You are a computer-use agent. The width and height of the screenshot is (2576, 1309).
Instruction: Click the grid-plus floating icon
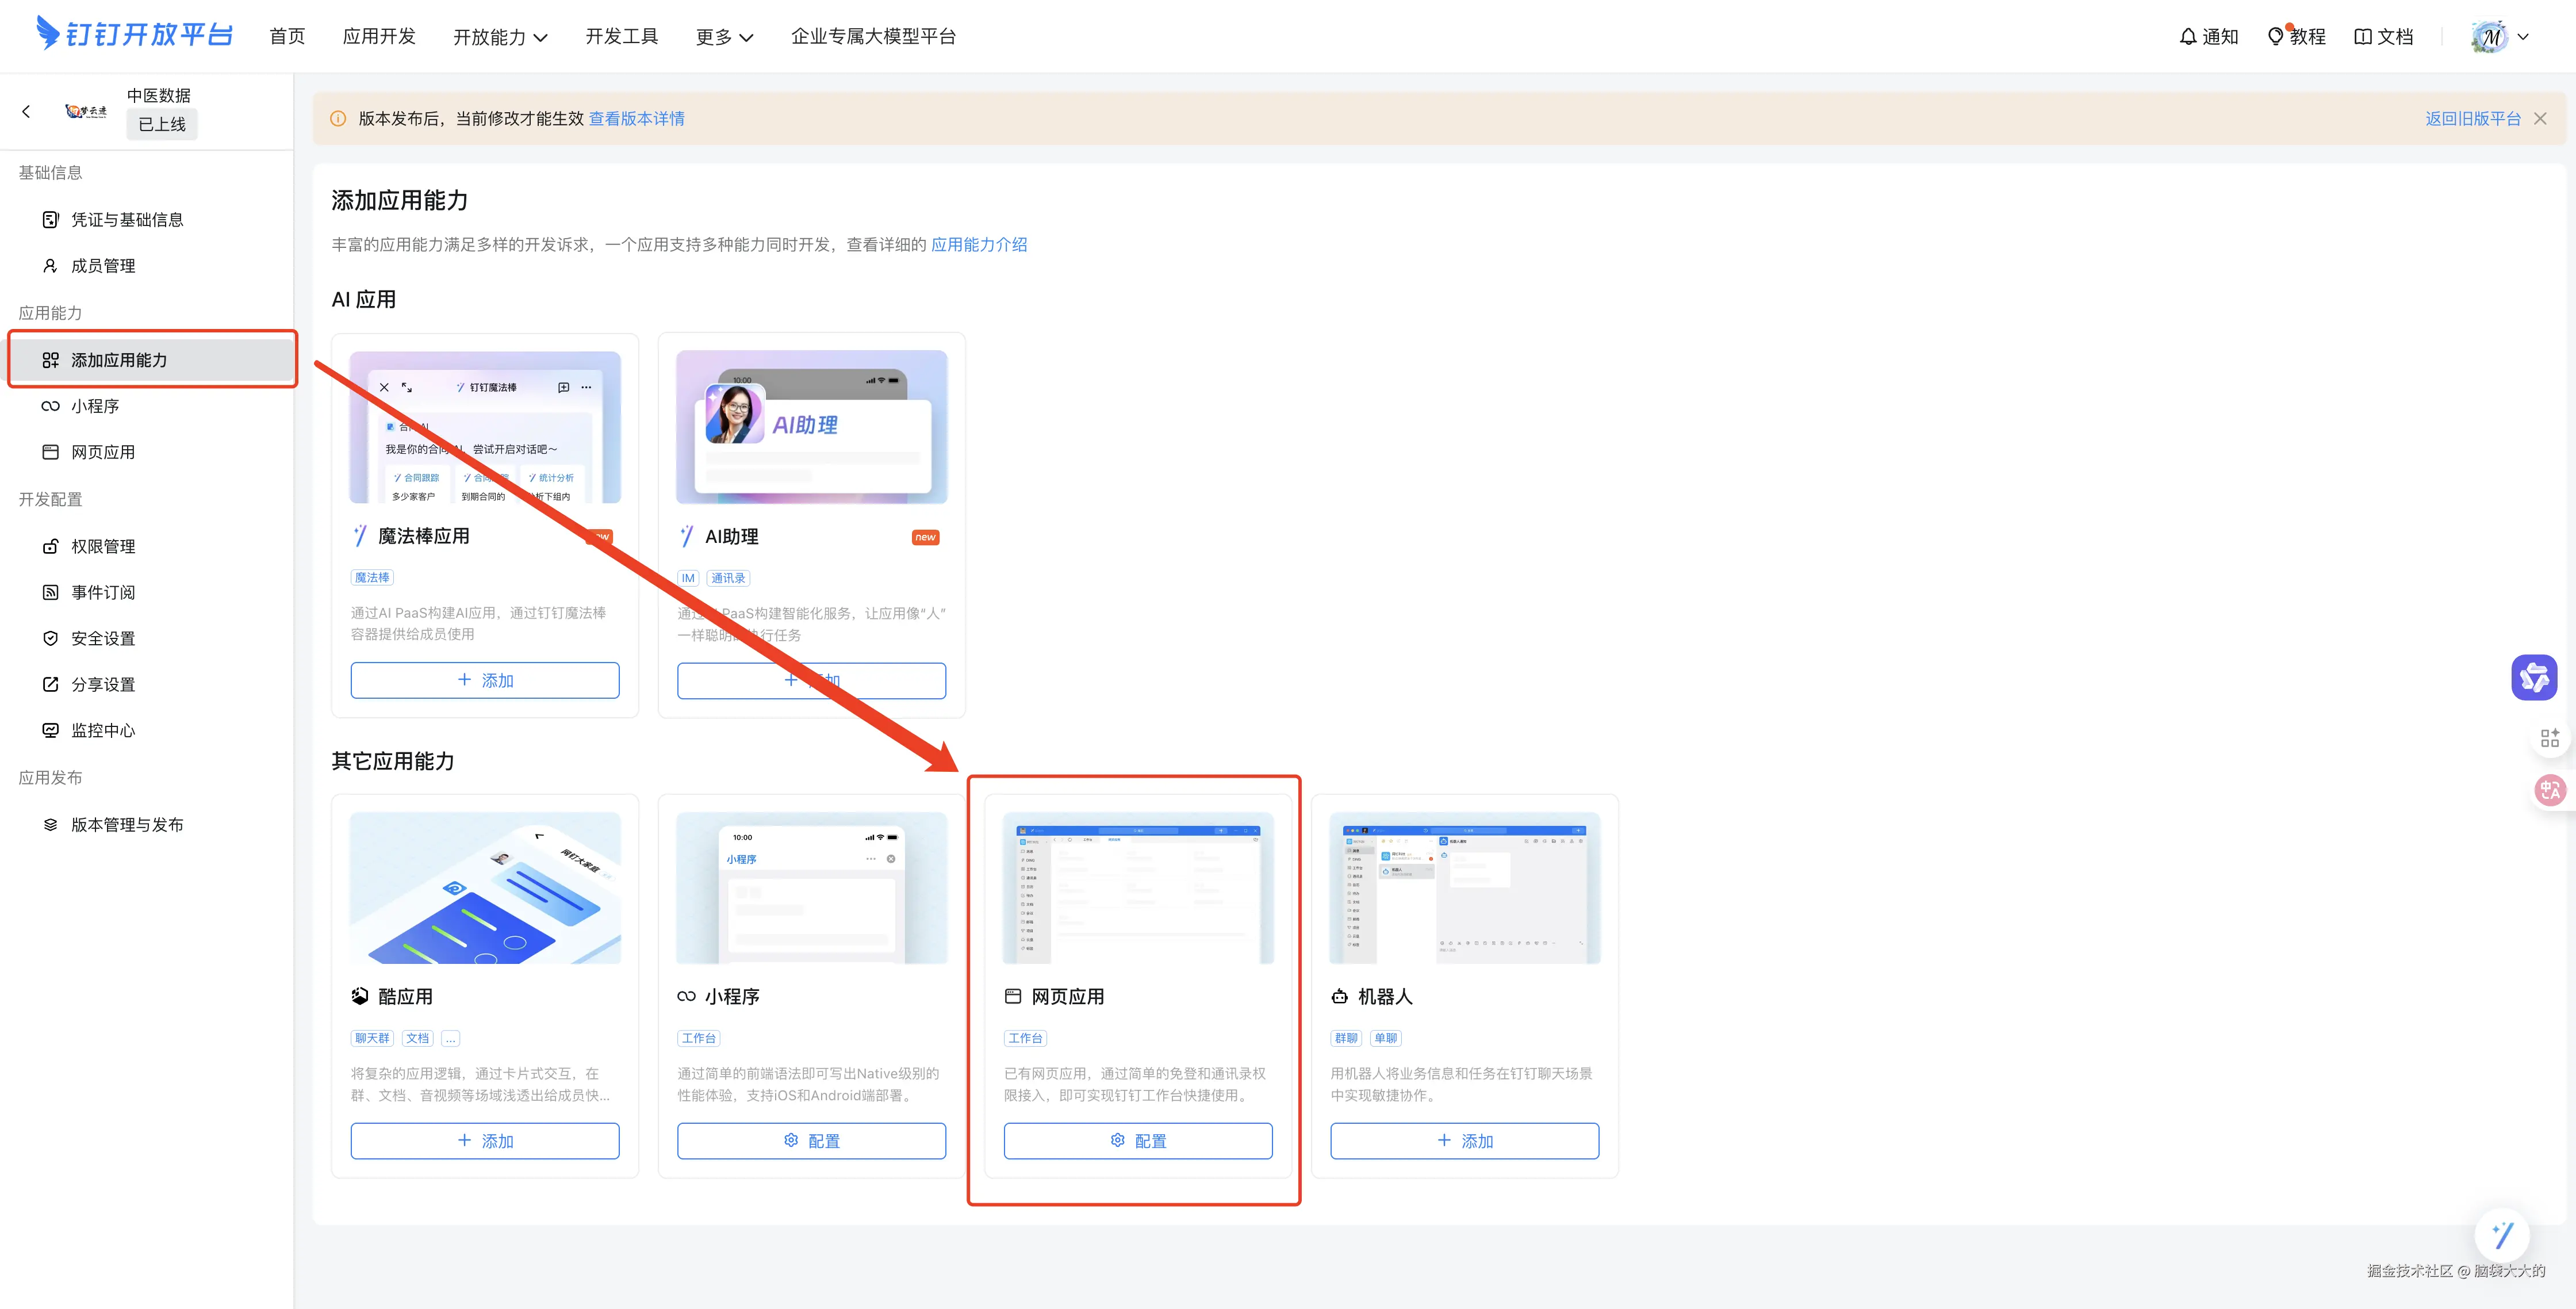2549,738
